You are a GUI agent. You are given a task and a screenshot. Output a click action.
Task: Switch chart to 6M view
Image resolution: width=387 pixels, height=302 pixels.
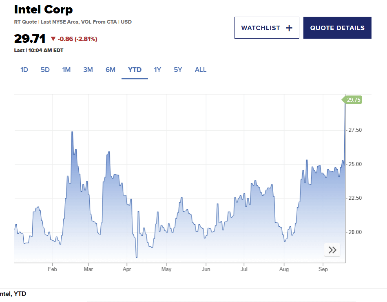coord(111,70)
